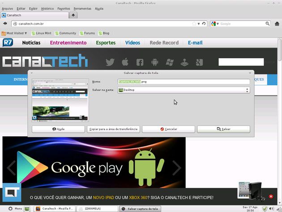Open the save dialog window menu arrow
The width and height of the screenshot is (282, 212).
(32, 73)
